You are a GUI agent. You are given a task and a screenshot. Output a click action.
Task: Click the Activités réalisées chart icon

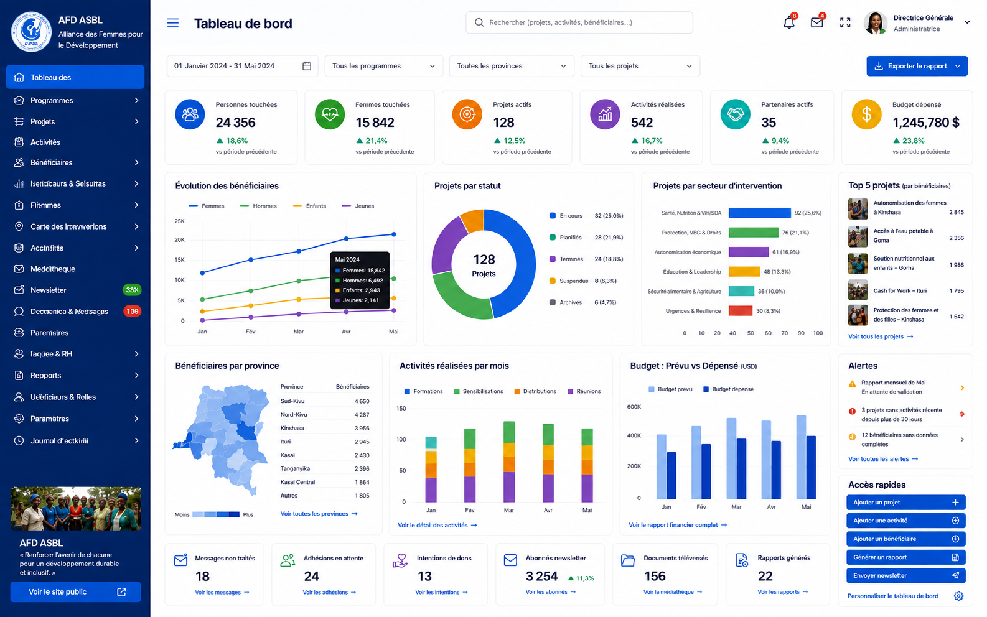click(x=605, y=114)
